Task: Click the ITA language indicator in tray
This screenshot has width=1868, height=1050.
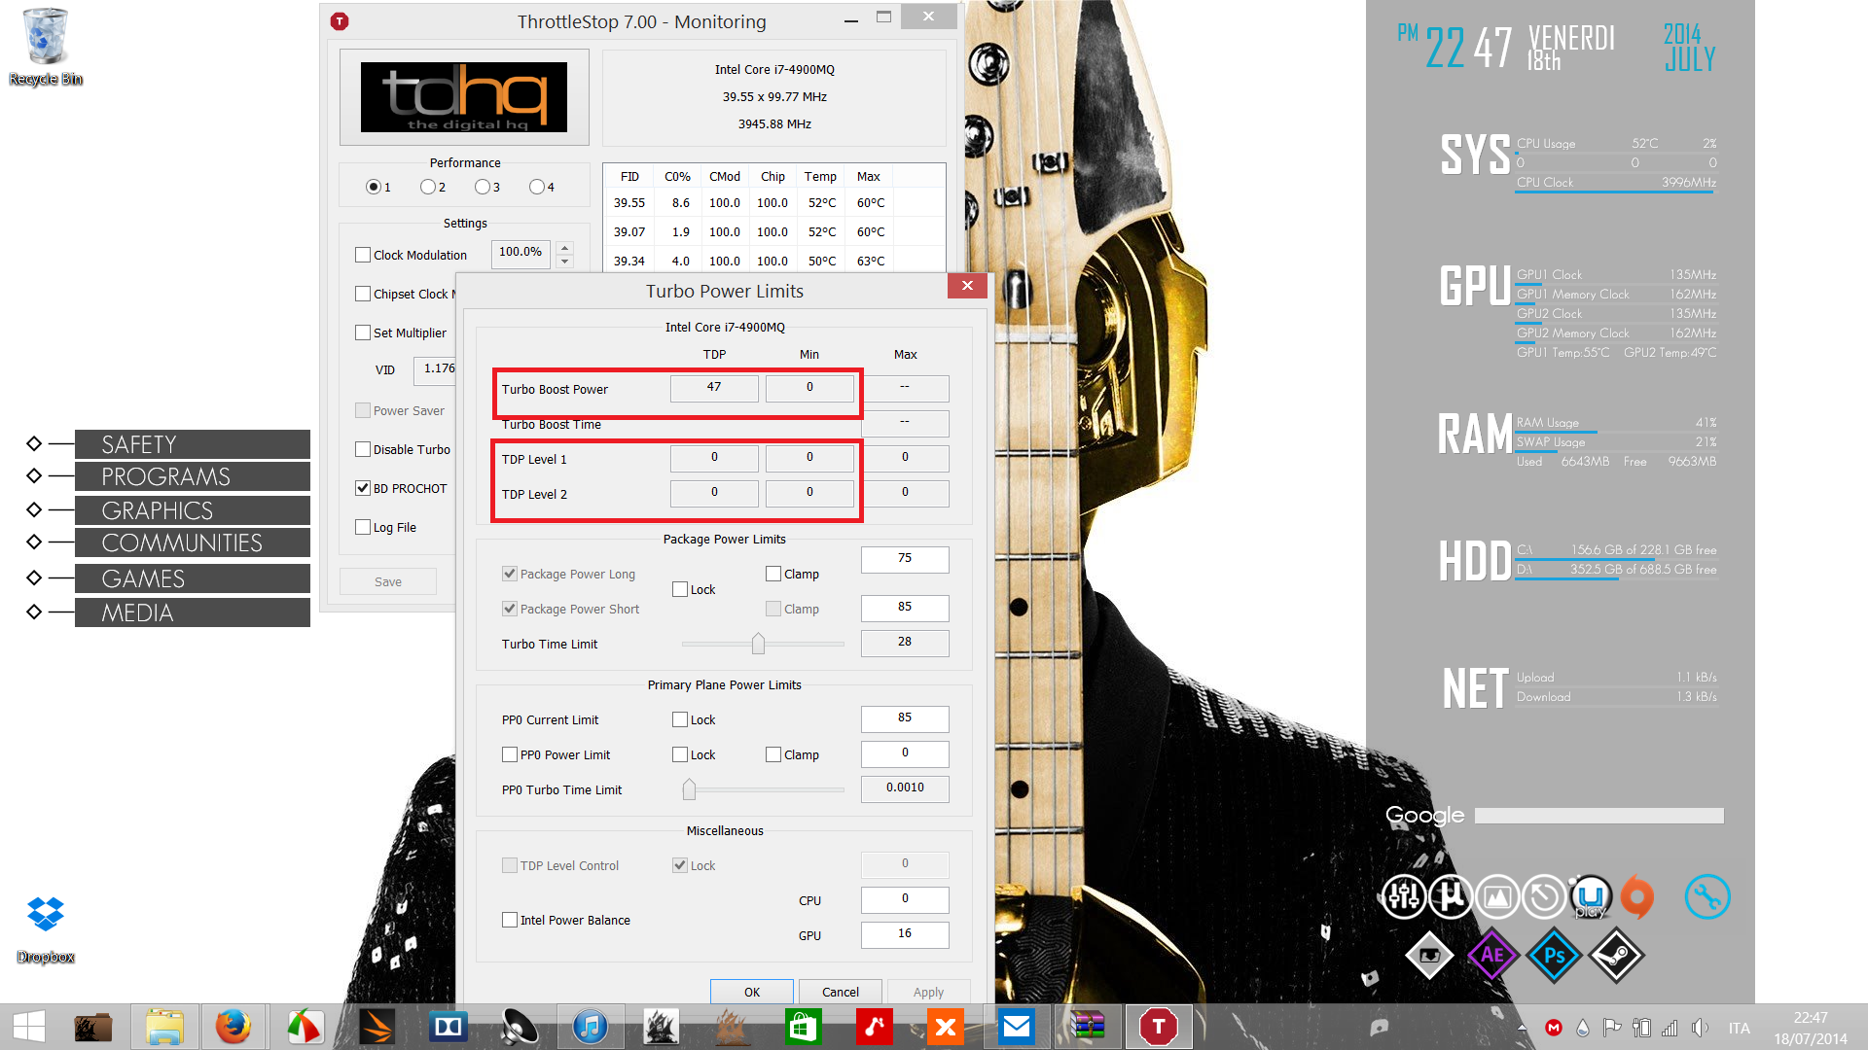Action: (1740, 1028)
